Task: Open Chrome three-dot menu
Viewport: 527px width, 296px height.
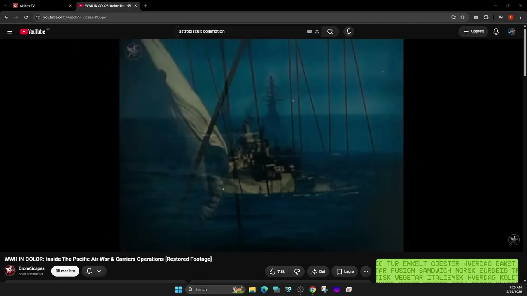Action: point(520,17)
